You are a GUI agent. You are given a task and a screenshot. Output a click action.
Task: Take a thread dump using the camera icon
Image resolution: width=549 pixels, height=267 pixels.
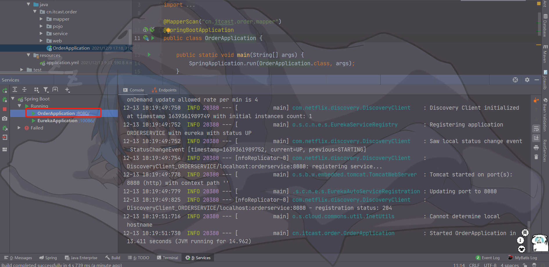[4, 119]
